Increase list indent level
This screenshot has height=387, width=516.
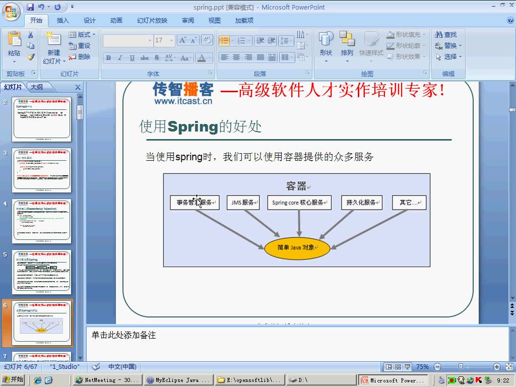pyautogui.click(x=272, y=40)
